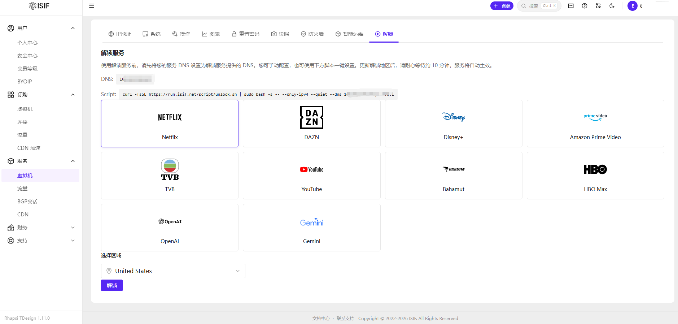This screenshot has height=324, width=678.
Task: Click the 订购 grid icon
Action: click(x=11, y=95)
